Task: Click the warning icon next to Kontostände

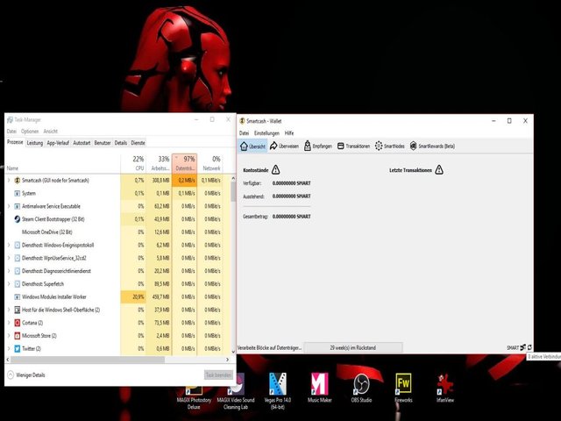Action: (x=275, y=169)
